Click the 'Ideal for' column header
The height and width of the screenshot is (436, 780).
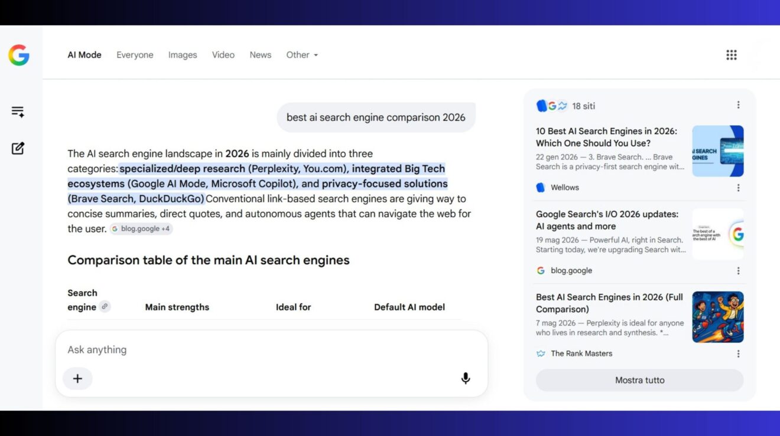(x=293, y=307)
